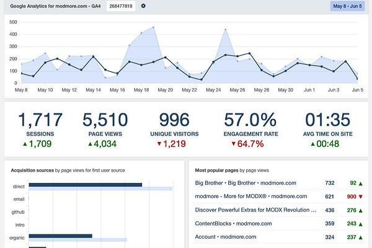Open Discover Powerful Extras for MODX link
The image size is (372, 248).
[x=255, y=210]
